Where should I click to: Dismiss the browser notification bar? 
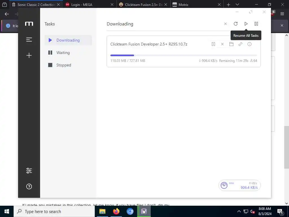click(282, 25)
